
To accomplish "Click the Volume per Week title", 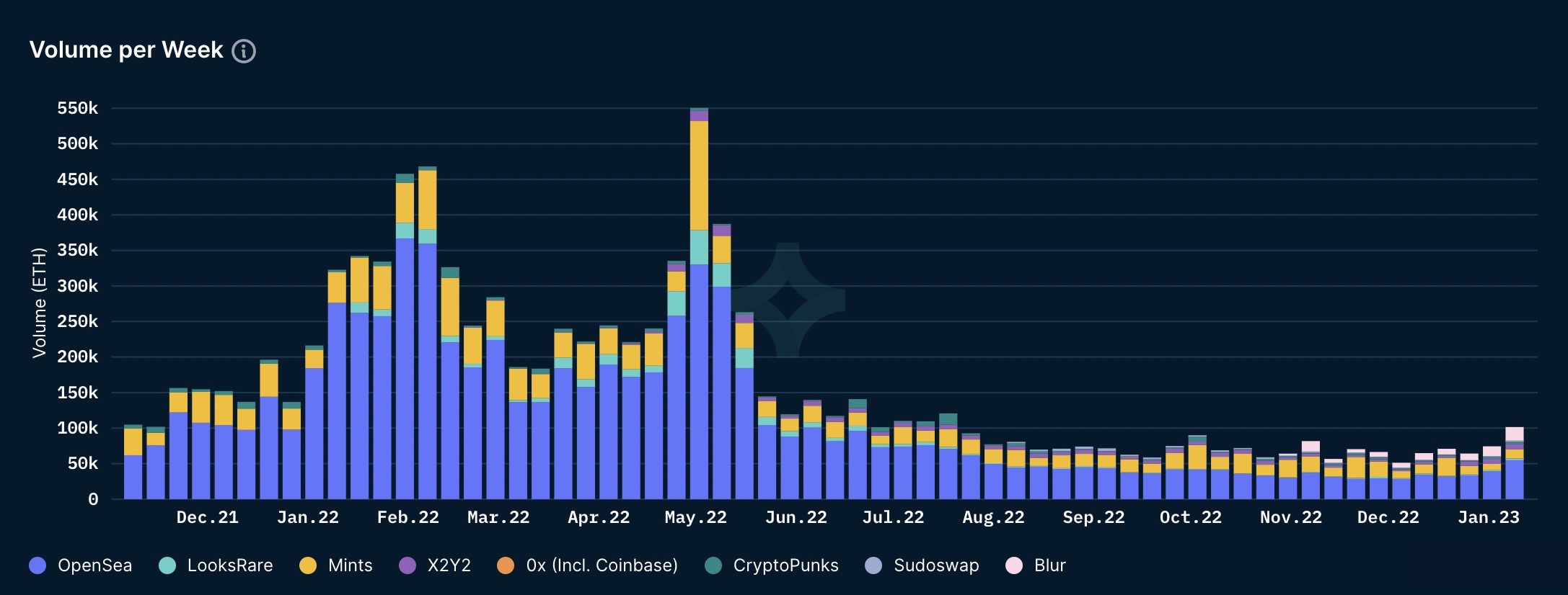I will point(126,50).
